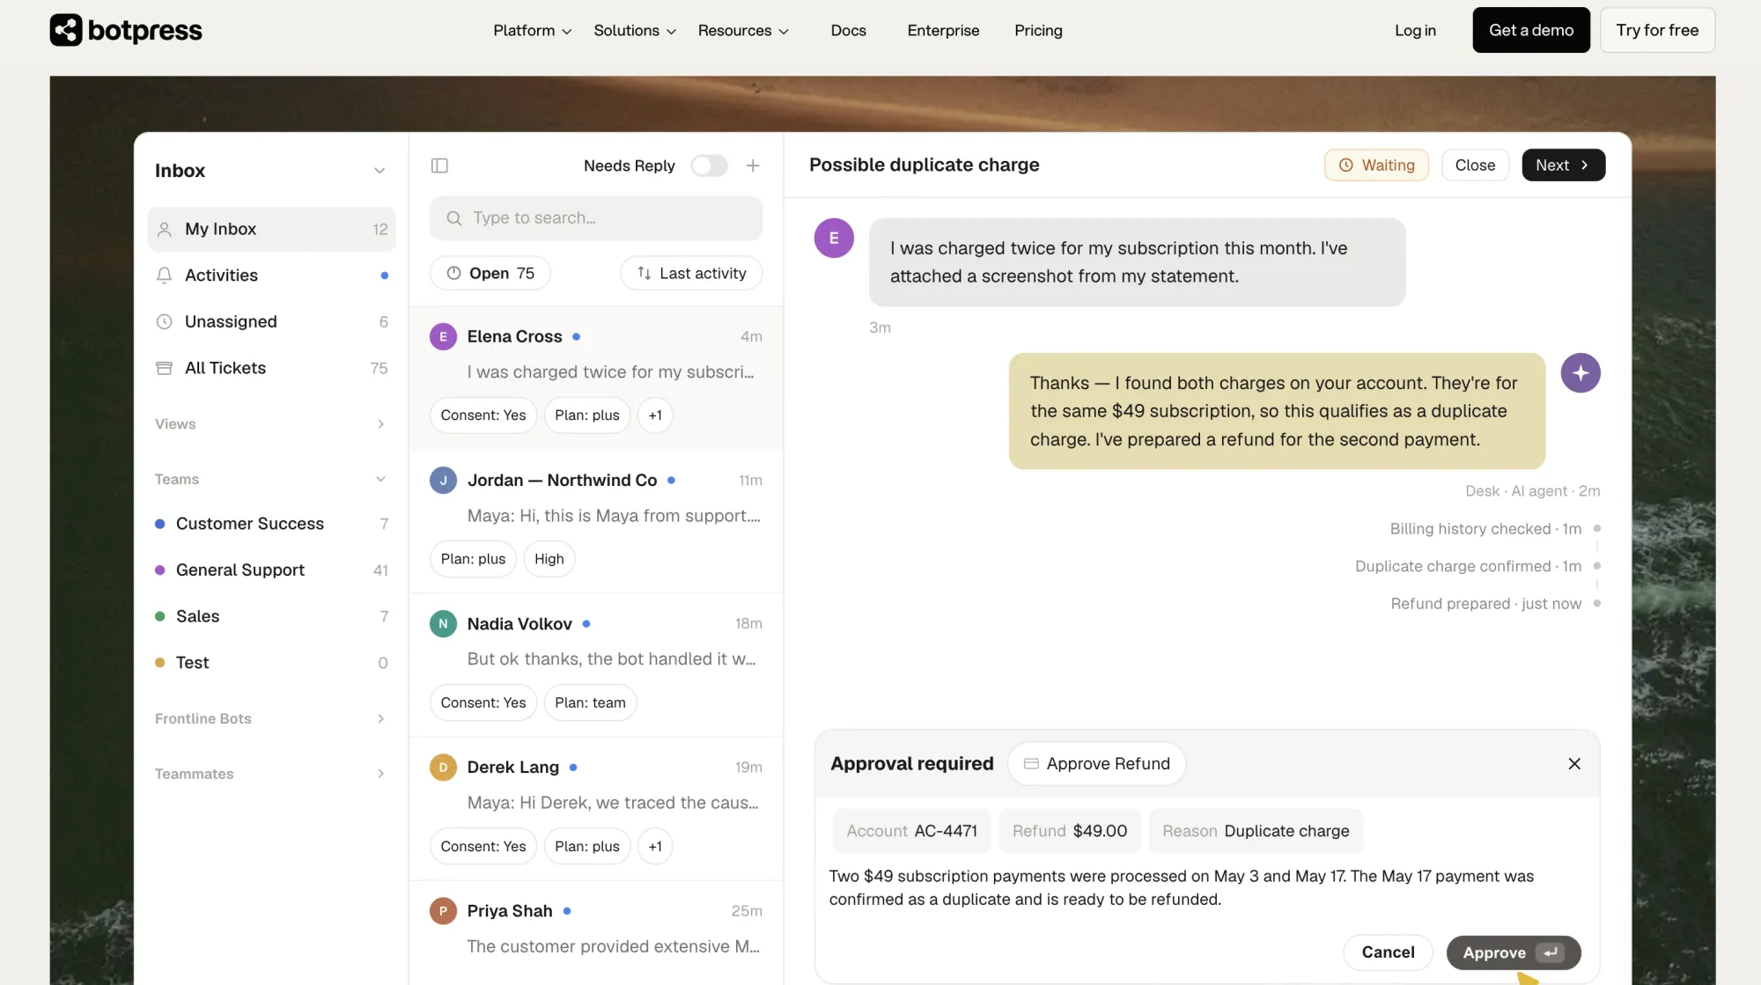Open the Solutions dropdown menu
Screen dimensions: 1761x985
pyautogui.click(x=635, y=31)
